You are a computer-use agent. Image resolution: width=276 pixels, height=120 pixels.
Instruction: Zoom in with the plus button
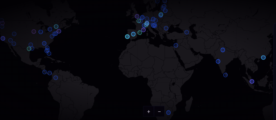(x=149, y=111)
